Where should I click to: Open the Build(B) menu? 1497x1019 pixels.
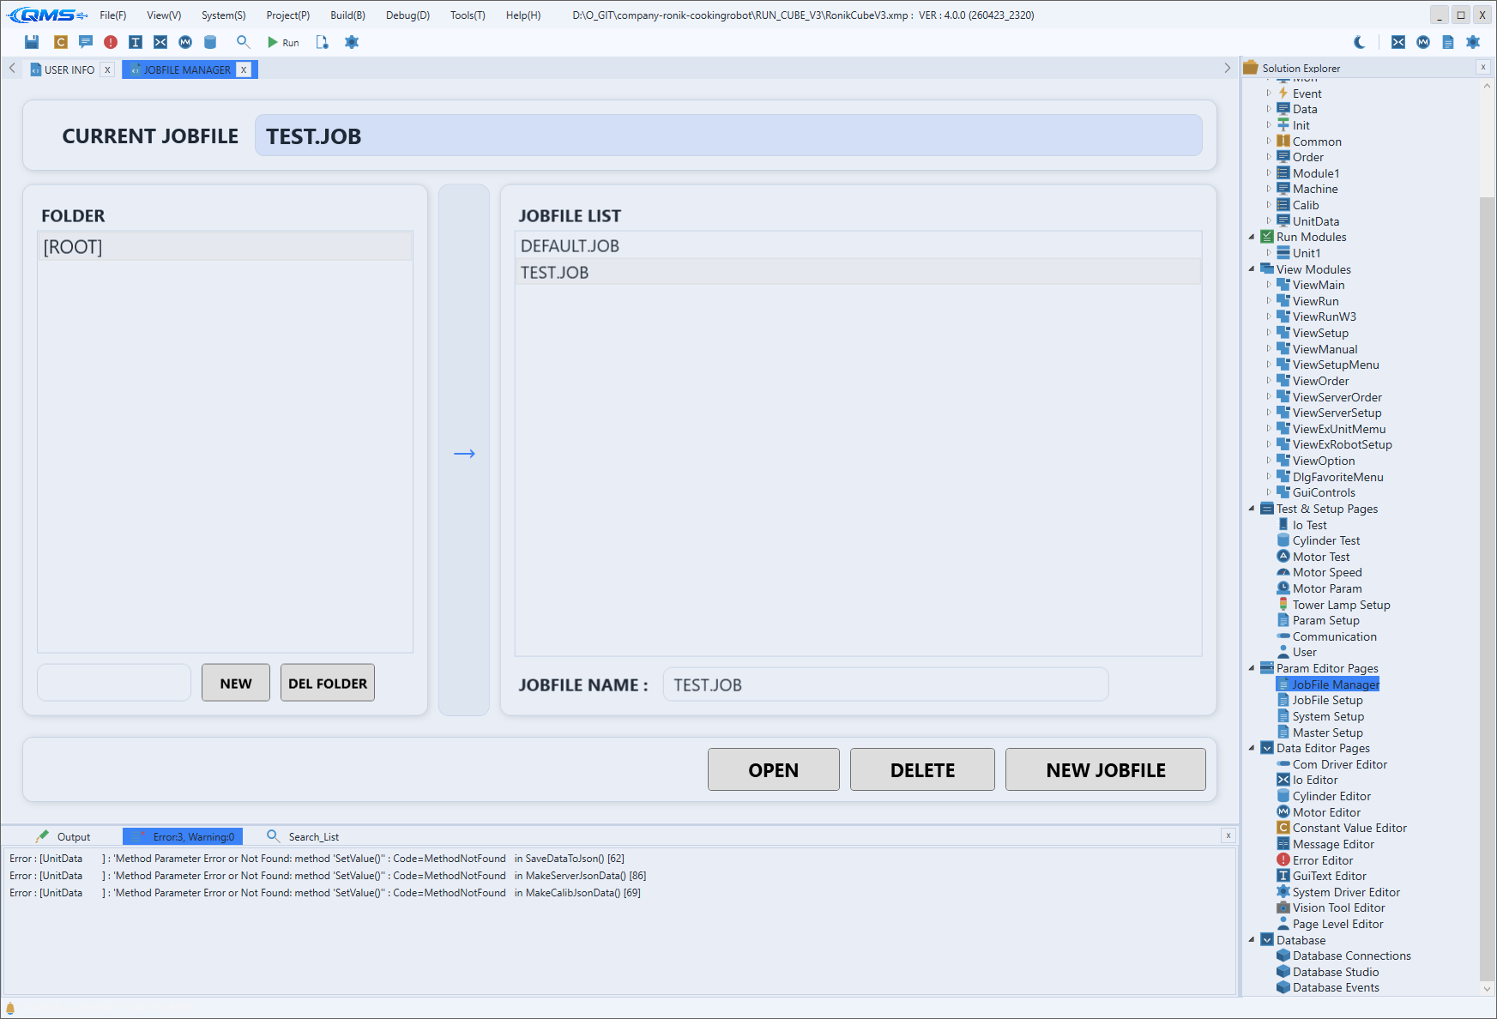click(x=347, y=15)
